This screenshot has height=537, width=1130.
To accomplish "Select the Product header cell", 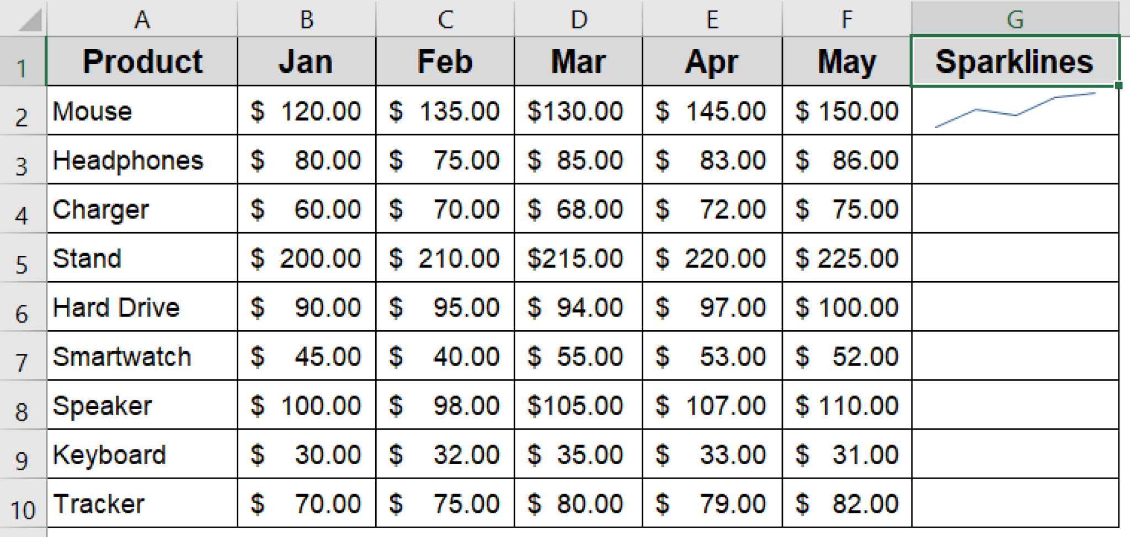I will [142, 61].
